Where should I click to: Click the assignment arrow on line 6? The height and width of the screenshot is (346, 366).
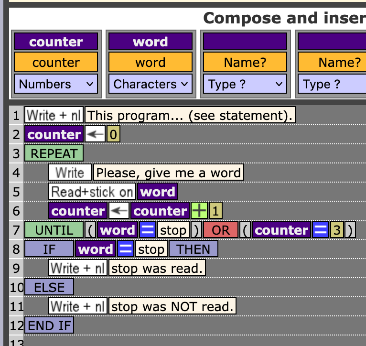click(x=119, y=211)
